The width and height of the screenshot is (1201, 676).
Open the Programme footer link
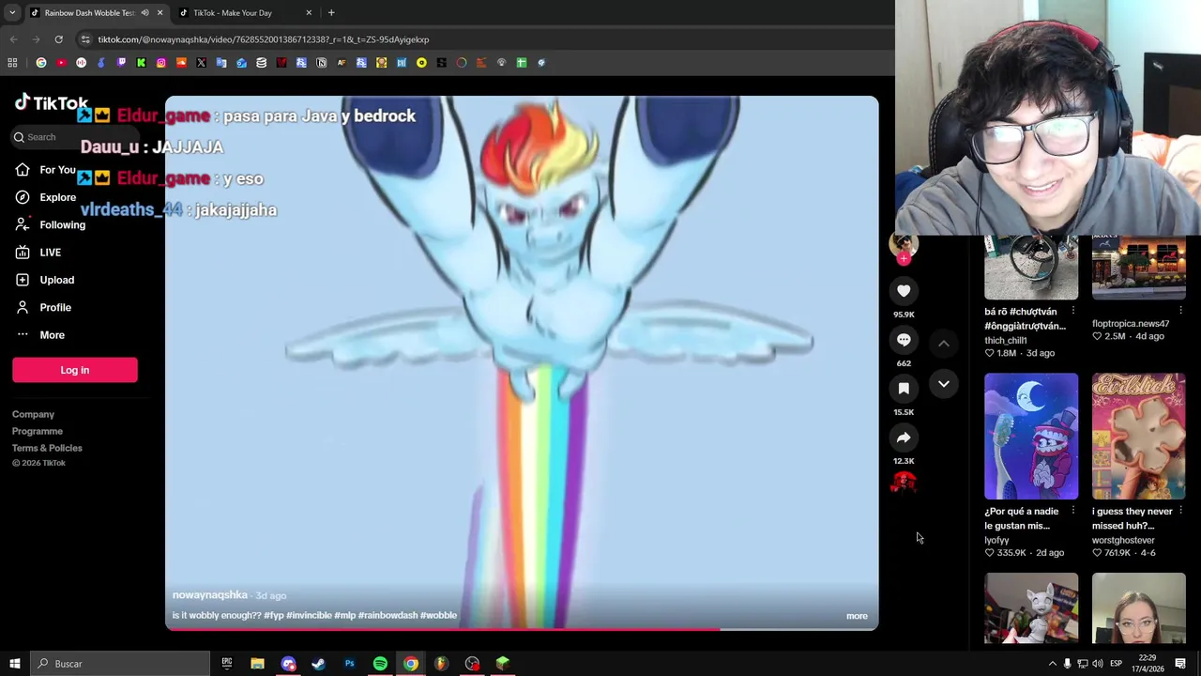pyautogui.click(x=38, y=431)
